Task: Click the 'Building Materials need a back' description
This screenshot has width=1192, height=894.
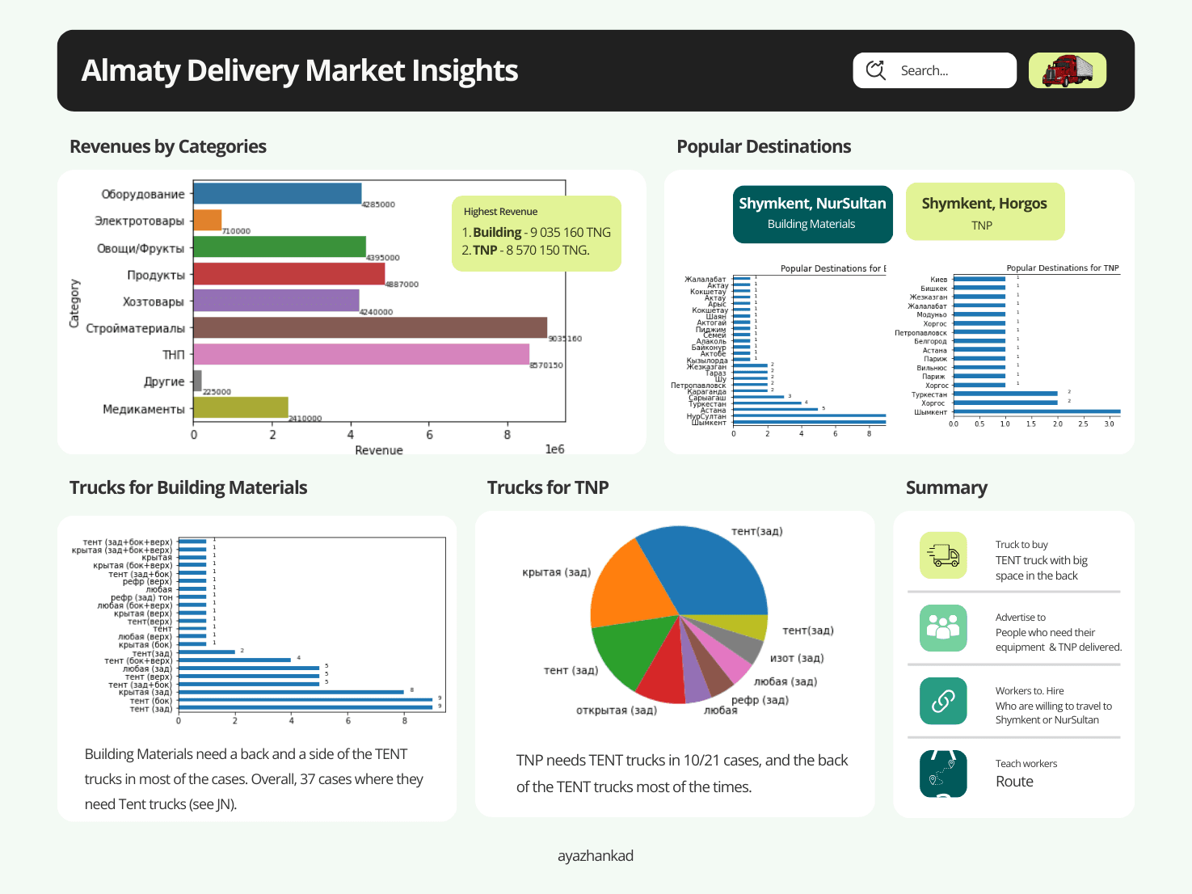Action: [254, 779]
